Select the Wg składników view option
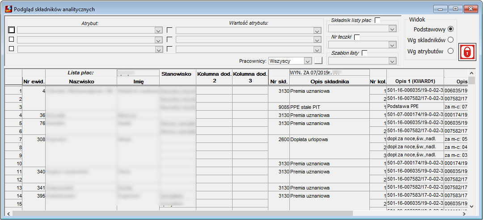Image resolution: width=483 pixels, height=220 pixels. [451, 40]
